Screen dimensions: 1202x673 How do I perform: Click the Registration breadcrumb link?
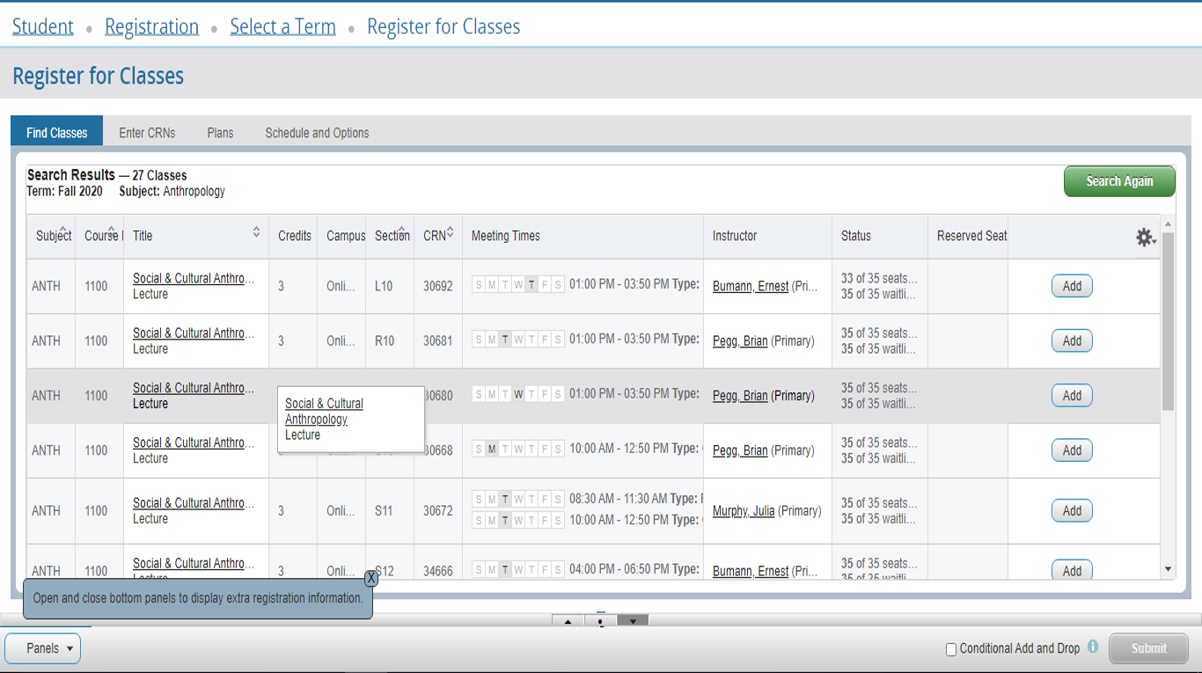point(151,27)
